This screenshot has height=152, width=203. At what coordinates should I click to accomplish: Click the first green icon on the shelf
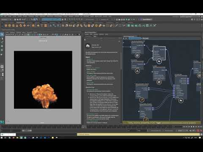(129, 25)
